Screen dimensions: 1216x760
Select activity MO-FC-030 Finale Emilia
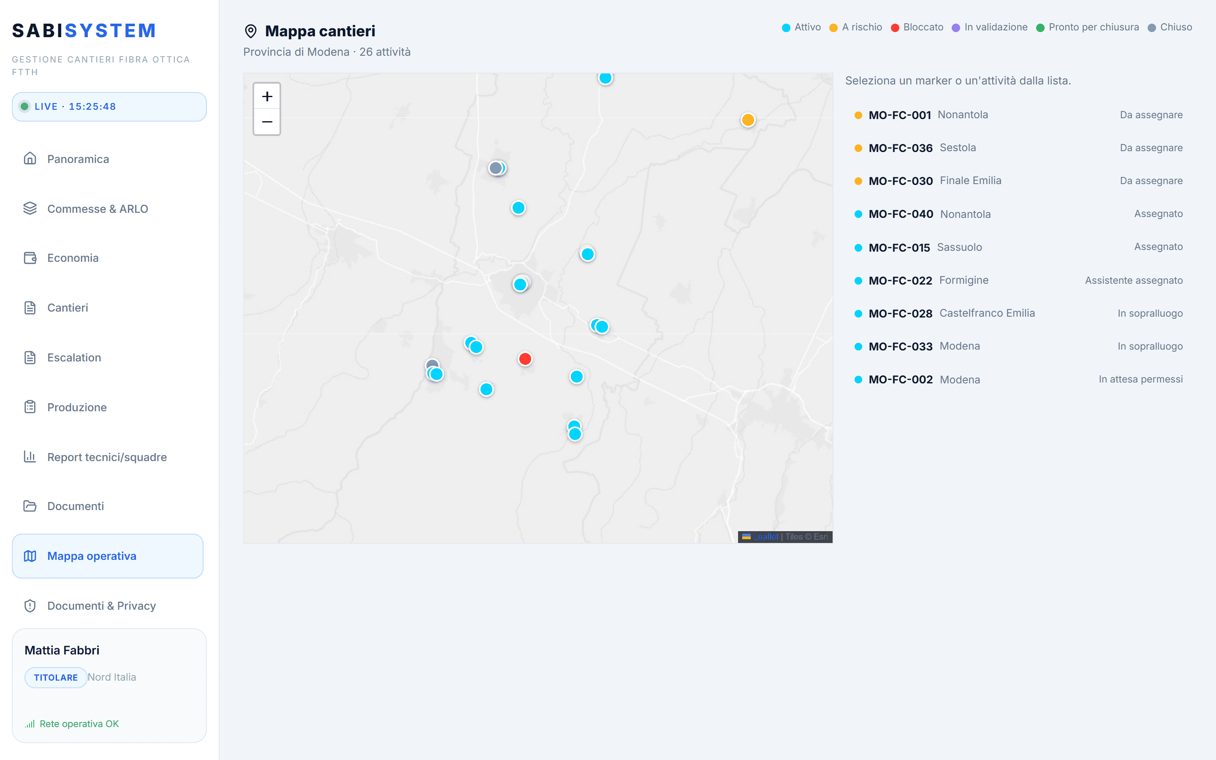(1018, 181)
